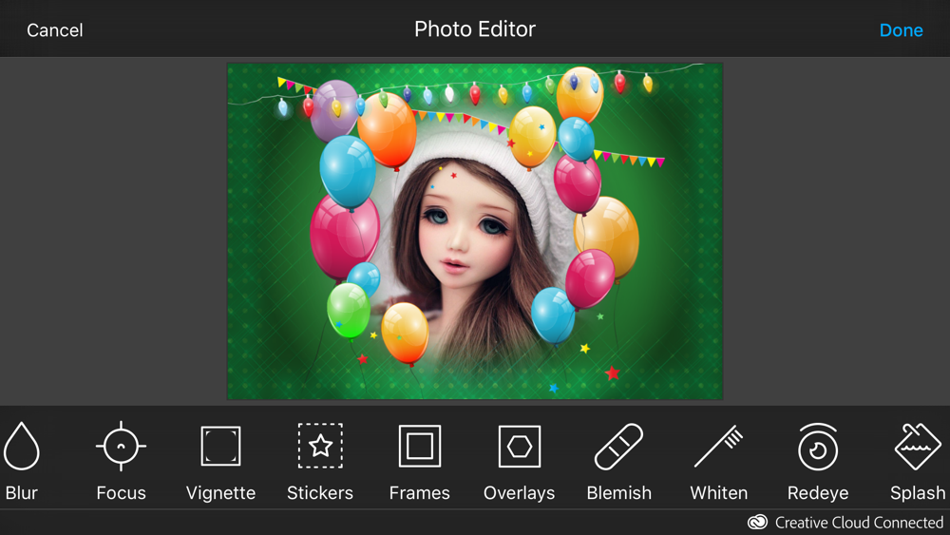Tap Done to save edits
950x535 pixels.
(x=901, y=30)
